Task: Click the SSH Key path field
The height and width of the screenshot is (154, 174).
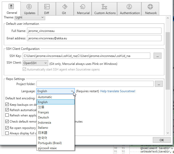Action: click(x=86, y=56)
